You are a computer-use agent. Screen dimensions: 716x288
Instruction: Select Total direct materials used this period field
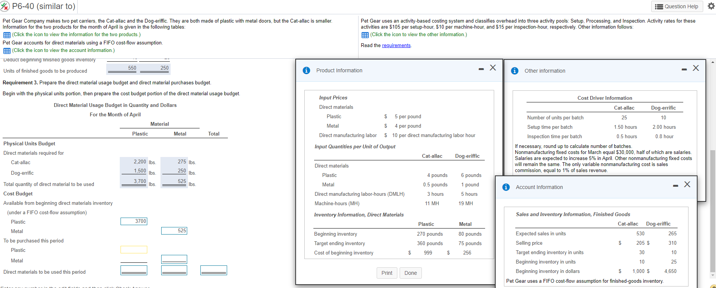coord(214,270)
